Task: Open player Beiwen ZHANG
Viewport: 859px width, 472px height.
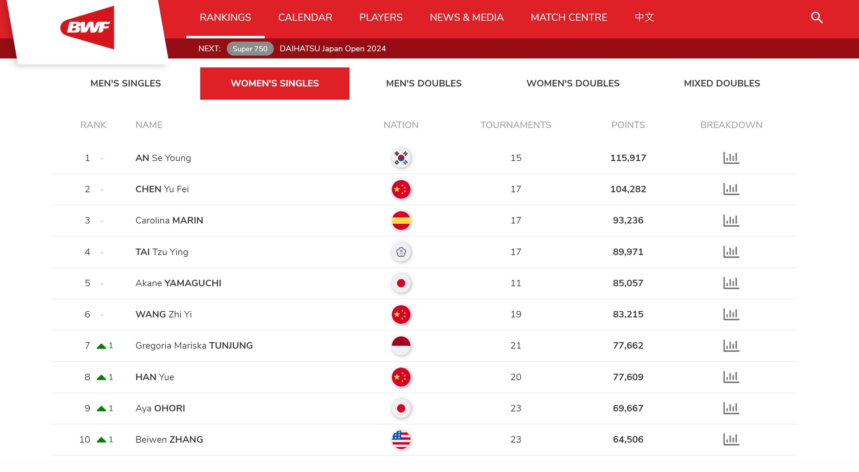Action: click(x=169, y=439)
